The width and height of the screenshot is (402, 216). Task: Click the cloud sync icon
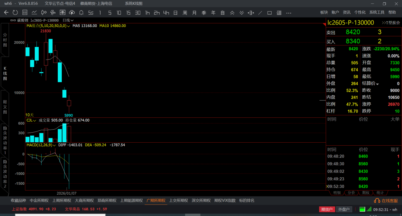tap(72, 13)
